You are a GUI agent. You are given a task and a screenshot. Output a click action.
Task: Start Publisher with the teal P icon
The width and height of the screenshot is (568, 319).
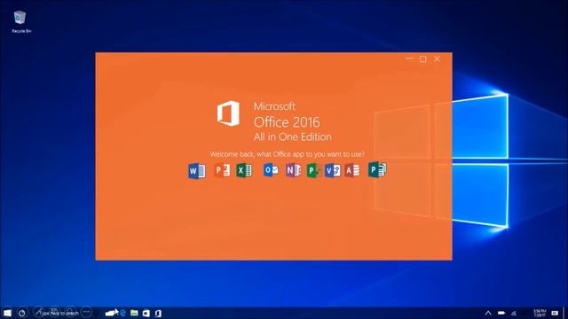377,169
